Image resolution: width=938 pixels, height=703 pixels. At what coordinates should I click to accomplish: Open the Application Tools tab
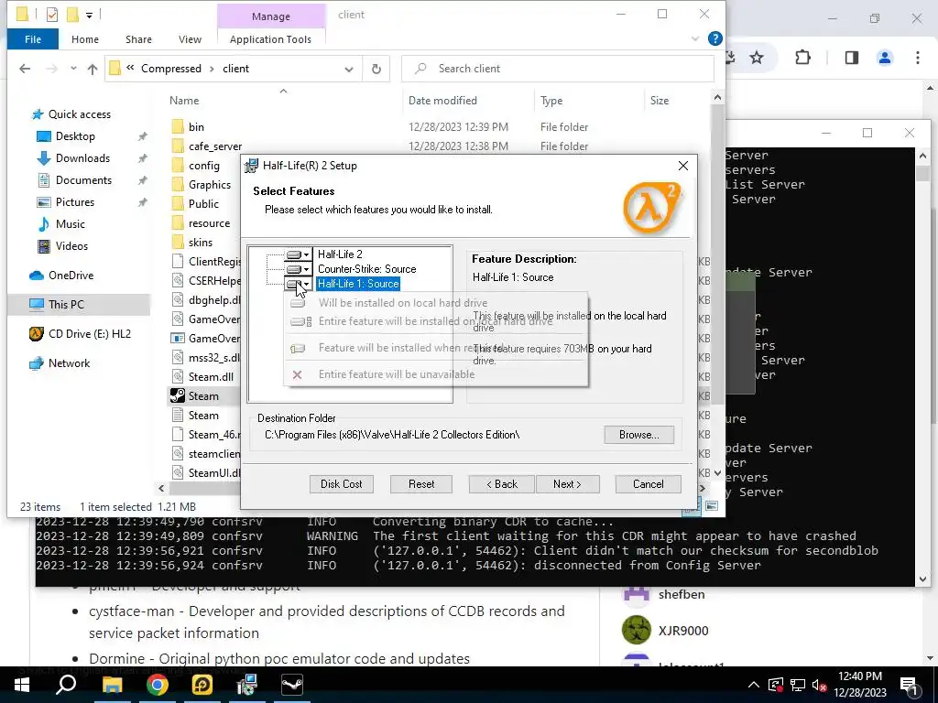pos(270,39)
